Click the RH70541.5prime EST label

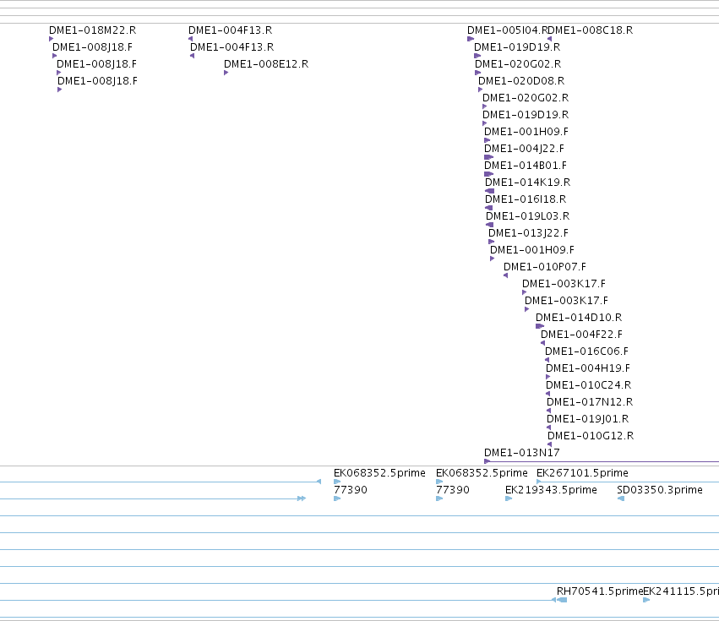pos(600,591)
